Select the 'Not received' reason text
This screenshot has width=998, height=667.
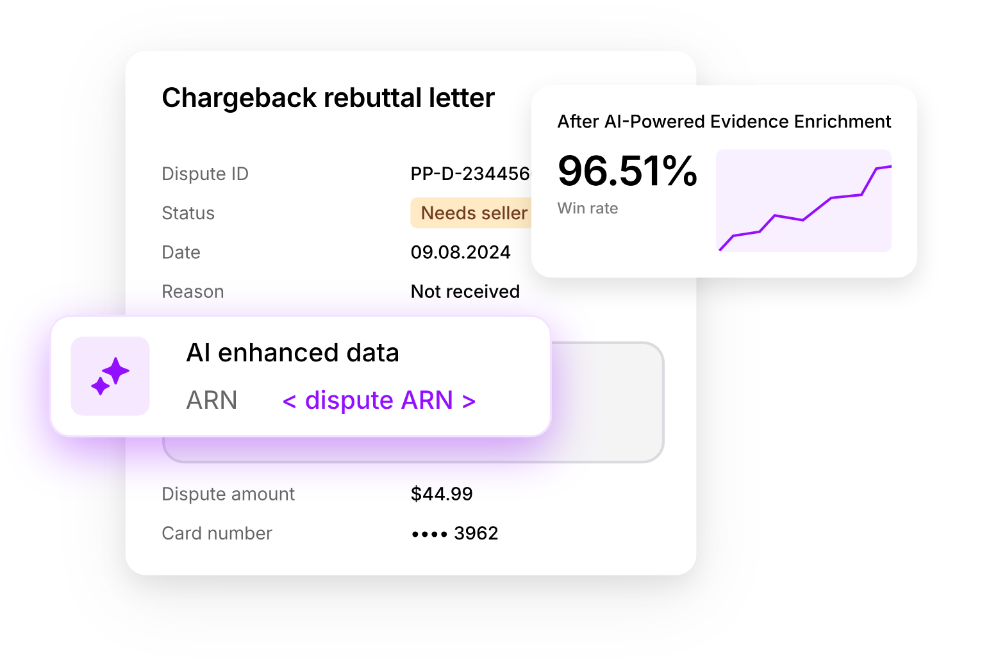465,292
